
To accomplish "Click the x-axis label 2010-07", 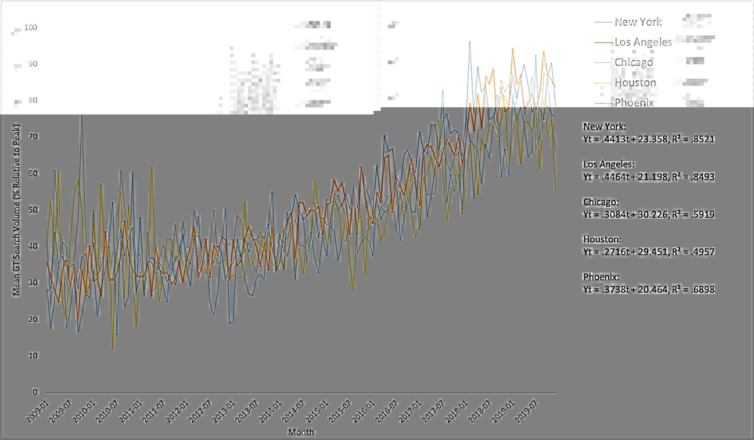I will tap(107, 411).
